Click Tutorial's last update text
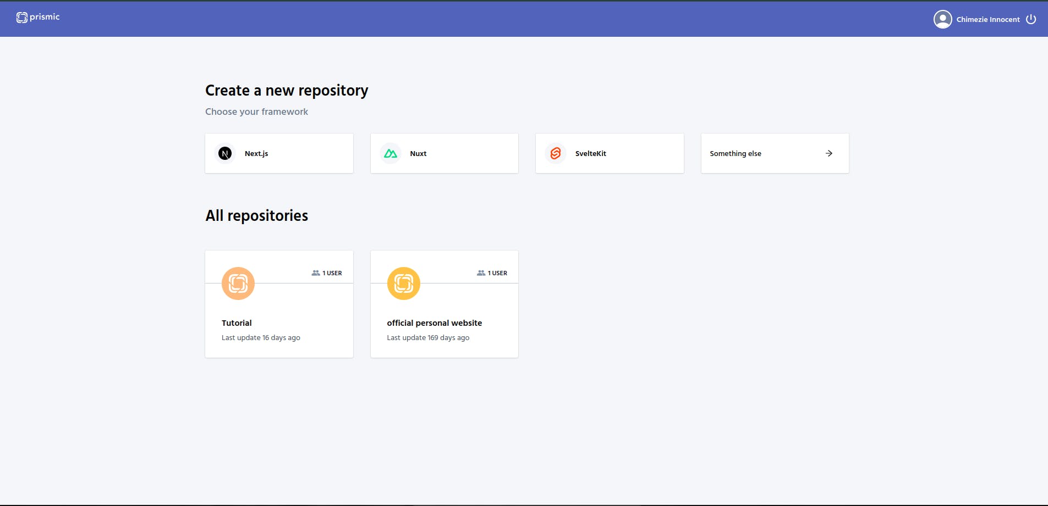 [261, 338]
